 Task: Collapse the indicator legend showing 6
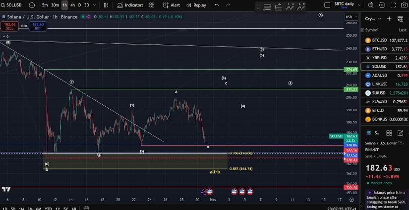point(4,36)
